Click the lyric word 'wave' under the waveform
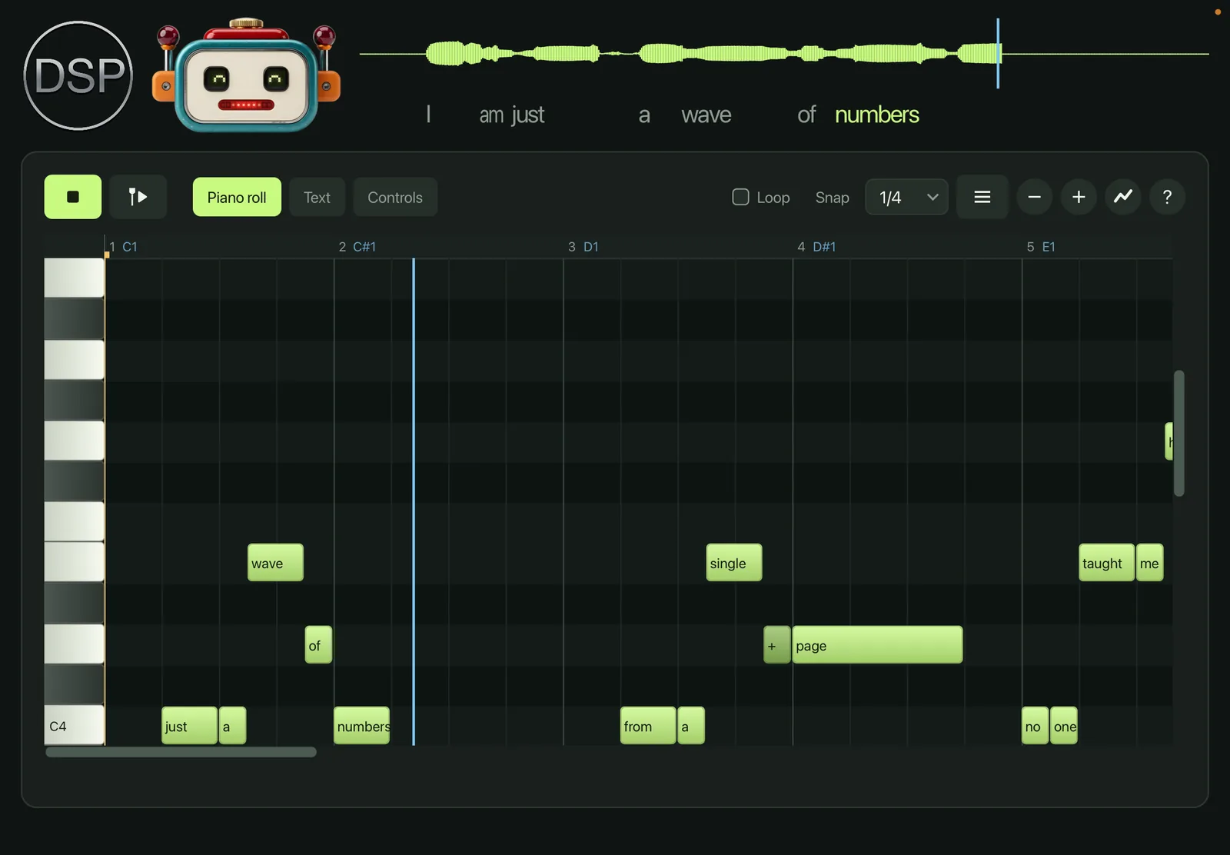The height and width of the screenshot is (855, 1230). pos(706,115)
